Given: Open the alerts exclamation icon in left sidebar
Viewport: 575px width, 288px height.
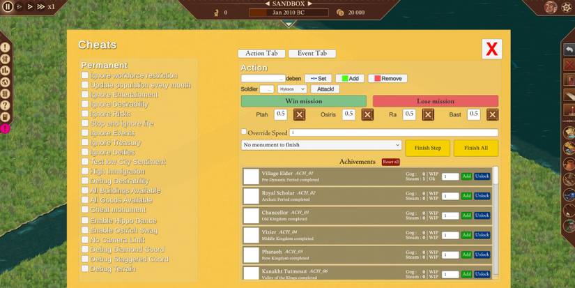Looking at the screenshot, I should (5, 47).
